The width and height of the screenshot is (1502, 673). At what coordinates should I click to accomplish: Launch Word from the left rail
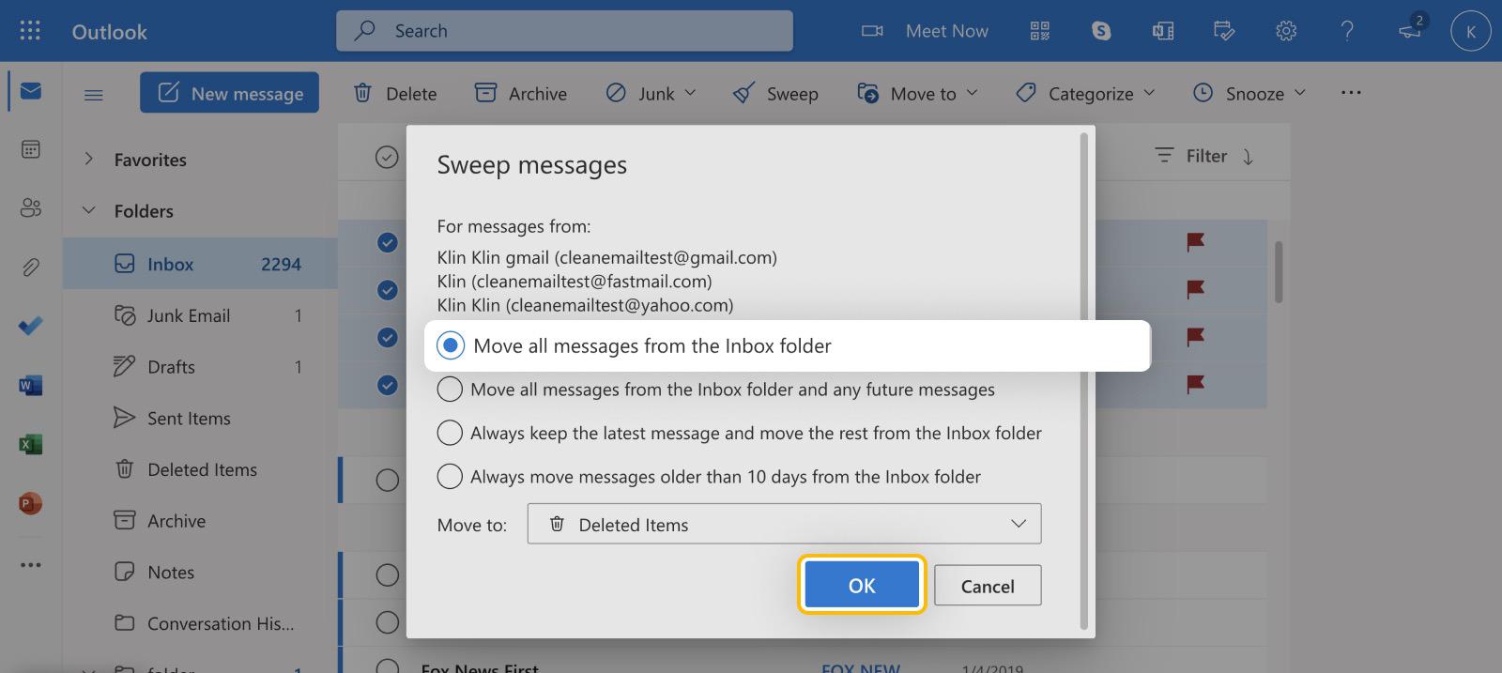point(30,385)
